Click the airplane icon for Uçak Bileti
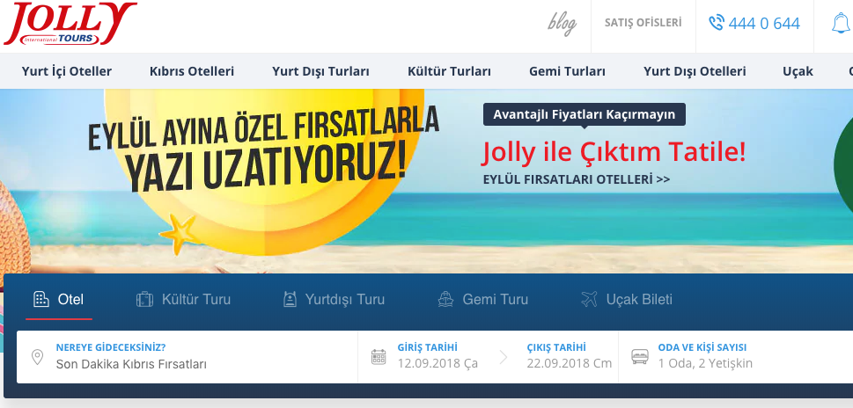This screenshot has width=853, height=408. coord(589,299)
